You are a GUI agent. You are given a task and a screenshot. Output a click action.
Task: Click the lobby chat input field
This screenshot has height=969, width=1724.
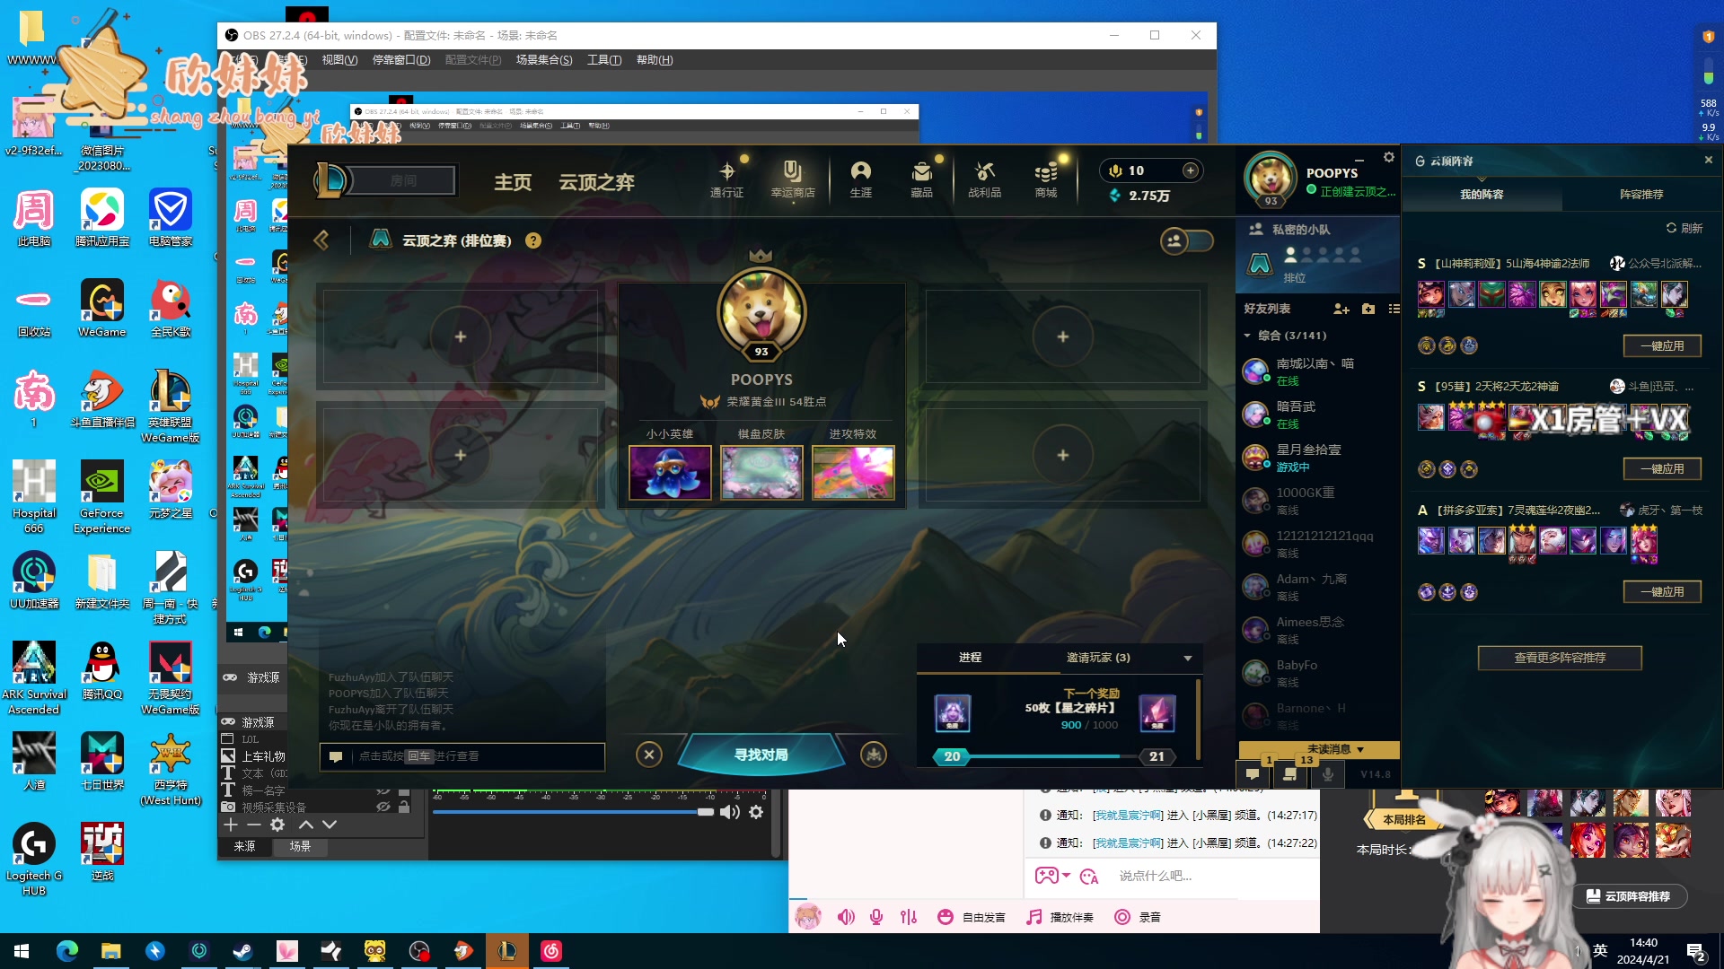coord(462,756)
